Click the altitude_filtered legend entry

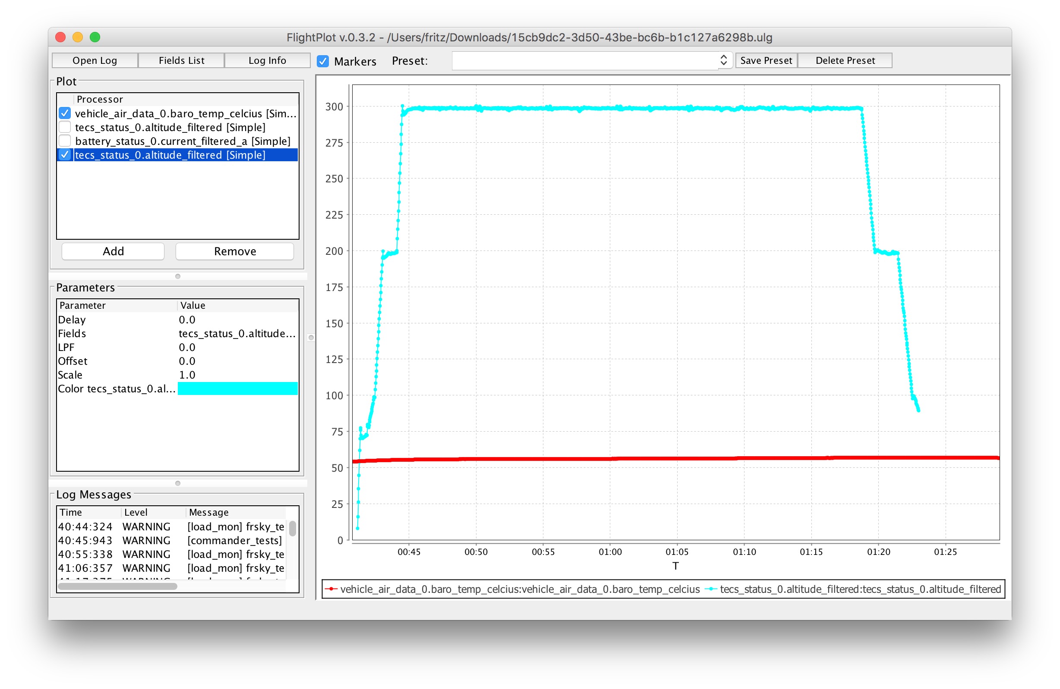[x=853, y=589]
